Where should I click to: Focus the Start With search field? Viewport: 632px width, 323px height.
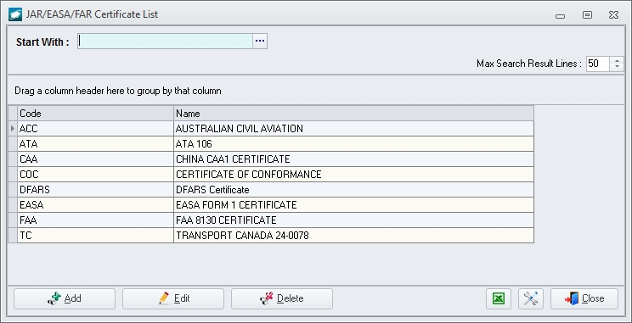tap(166, 41)
